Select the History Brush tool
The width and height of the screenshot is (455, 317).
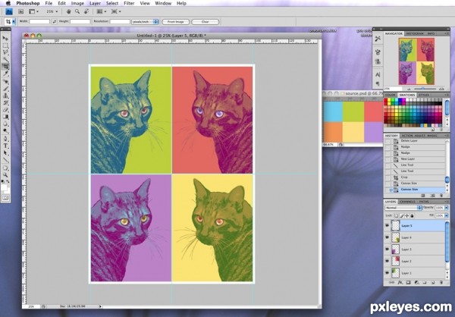5,103
